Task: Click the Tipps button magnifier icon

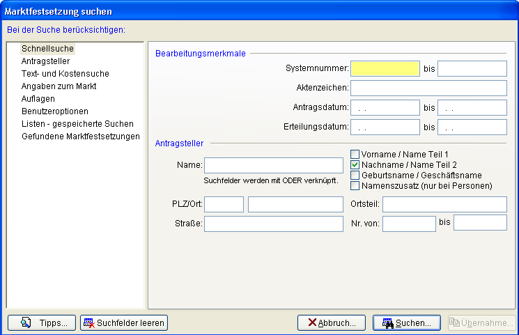Action: [x=26, y=322]
